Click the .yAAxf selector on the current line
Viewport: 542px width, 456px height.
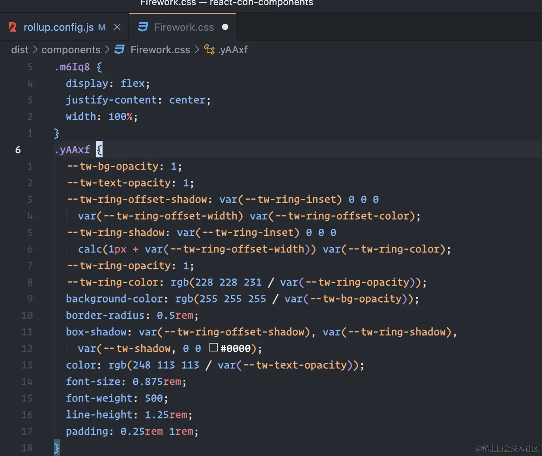pos(72,150)
